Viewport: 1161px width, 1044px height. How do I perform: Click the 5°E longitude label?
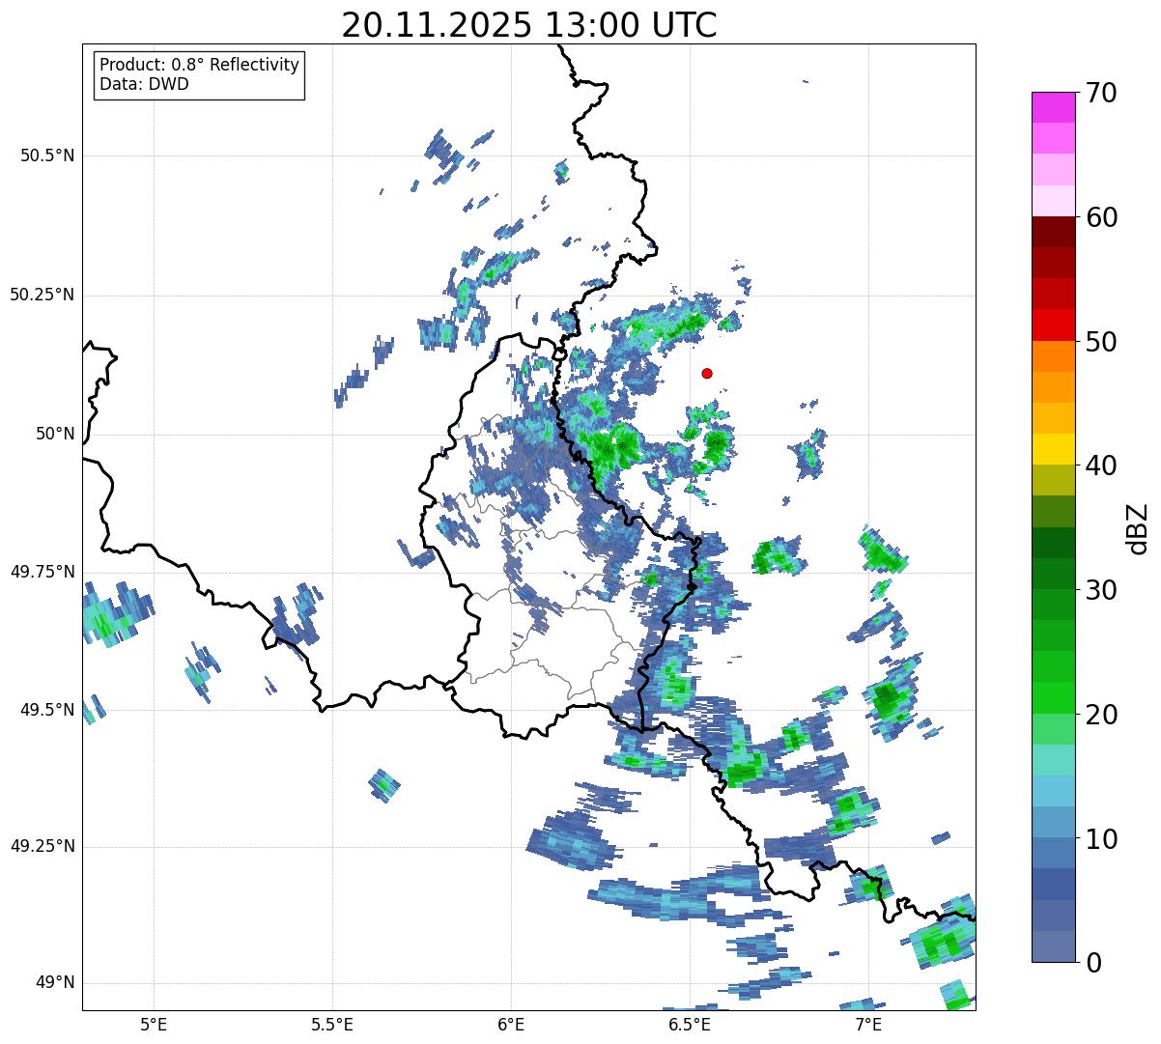point(154,1024)
